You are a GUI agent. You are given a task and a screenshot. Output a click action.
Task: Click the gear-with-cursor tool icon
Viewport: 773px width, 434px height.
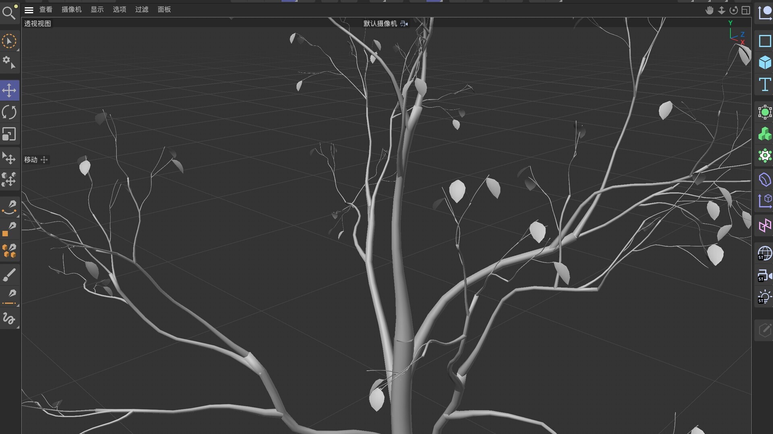pos(9,63)
